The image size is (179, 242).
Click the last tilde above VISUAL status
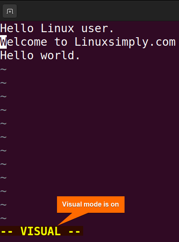(3, 218)
